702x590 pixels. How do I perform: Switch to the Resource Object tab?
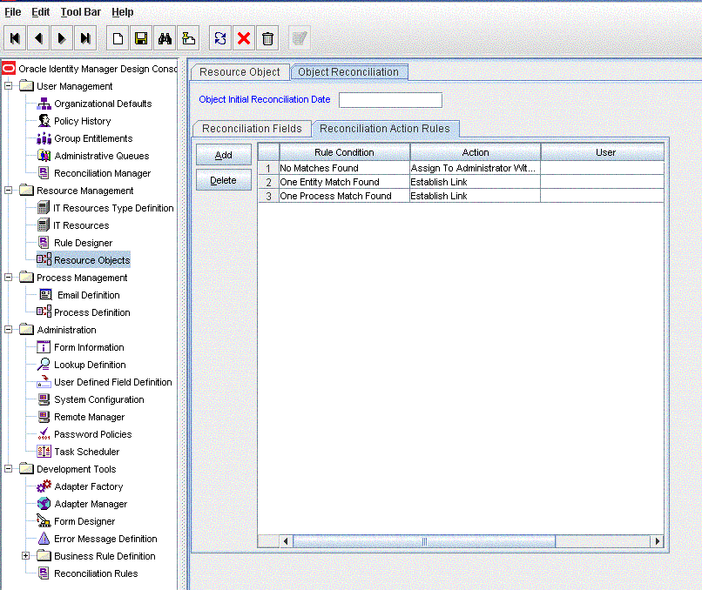click(x=240, y=72)
